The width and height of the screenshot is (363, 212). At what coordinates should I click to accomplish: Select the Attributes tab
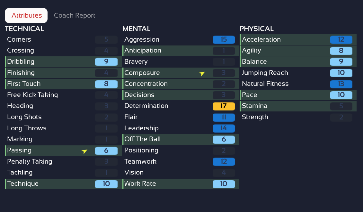tap(27, 15)
